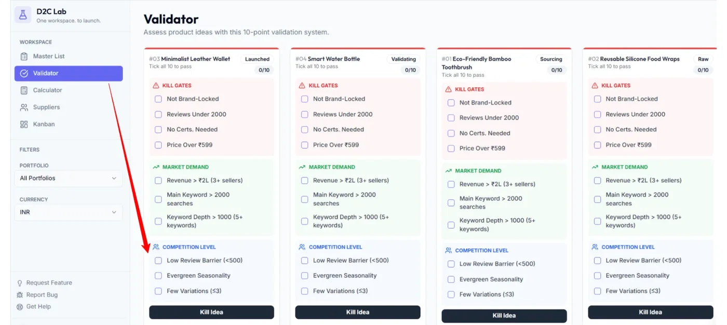
Task: Click the Suppliers people icon
Action: [x=24, y=107]
